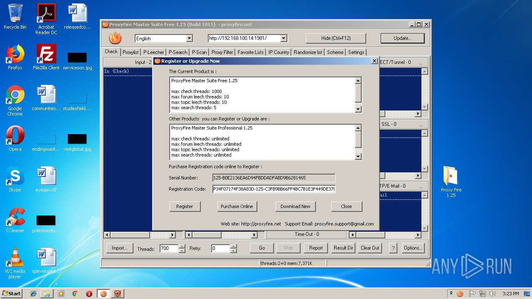Open the Favorite Lists tab
This screenshot has height=299, width=532.
tap(251, 52)
